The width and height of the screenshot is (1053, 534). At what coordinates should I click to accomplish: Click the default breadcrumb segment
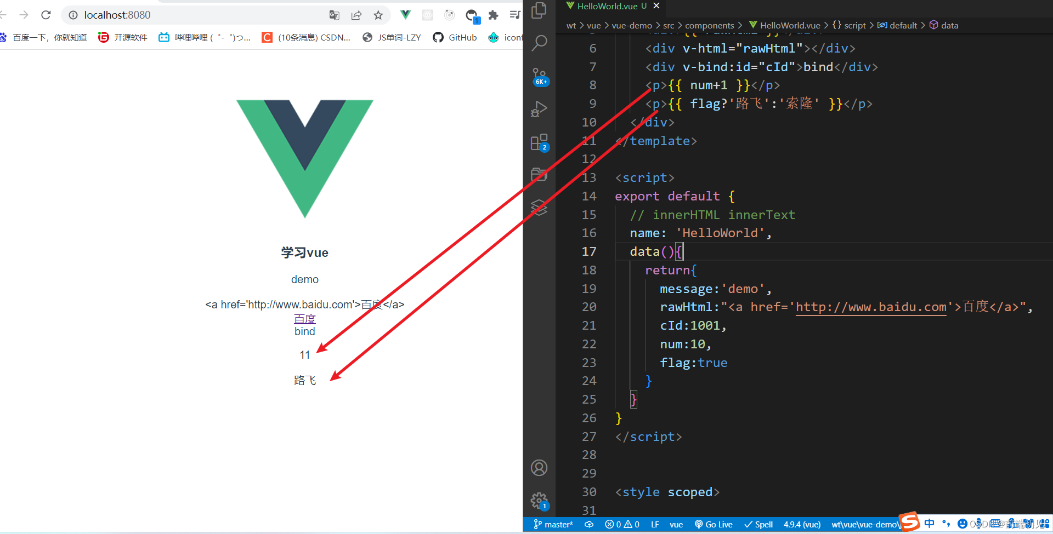click(897, 25)
